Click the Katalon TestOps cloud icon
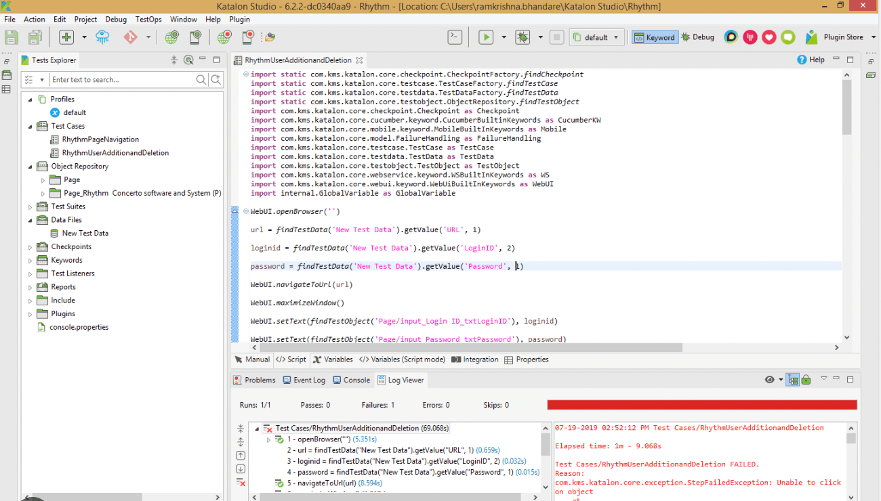The image size is (881, 501). pyautogui.click(x=102, y=37)
